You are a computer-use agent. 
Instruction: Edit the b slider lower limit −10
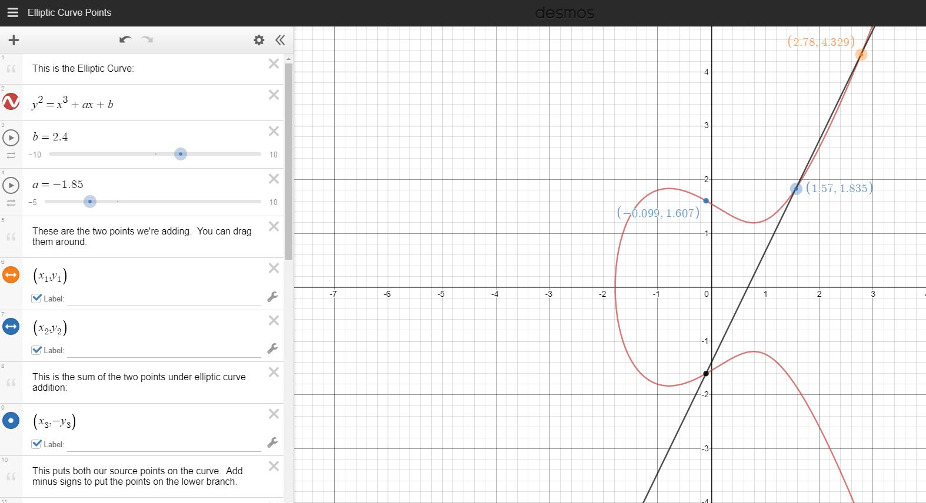pos(35,155)
